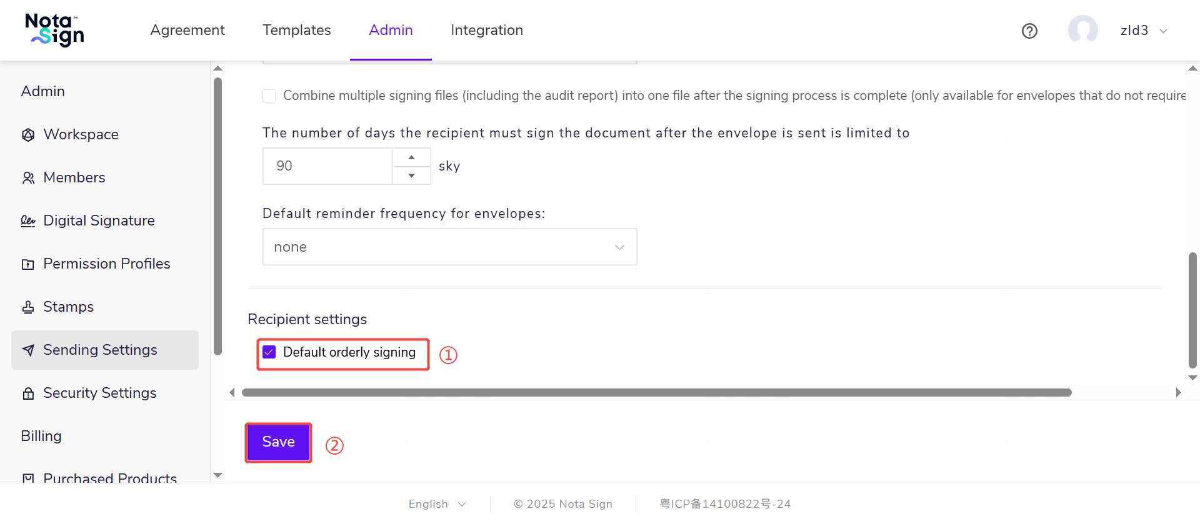The image size is (1200, 524).
Task: Switch to the Templates tab
Action: tap(296, 30)
